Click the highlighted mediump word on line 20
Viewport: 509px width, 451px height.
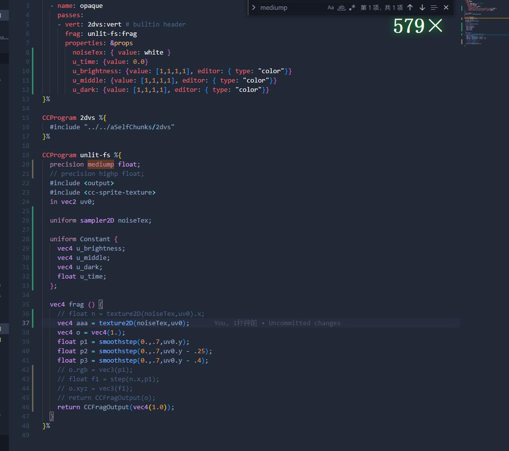(x=101, y=164)
